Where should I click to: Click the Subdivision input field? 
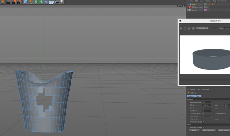[x=207, y=111]
